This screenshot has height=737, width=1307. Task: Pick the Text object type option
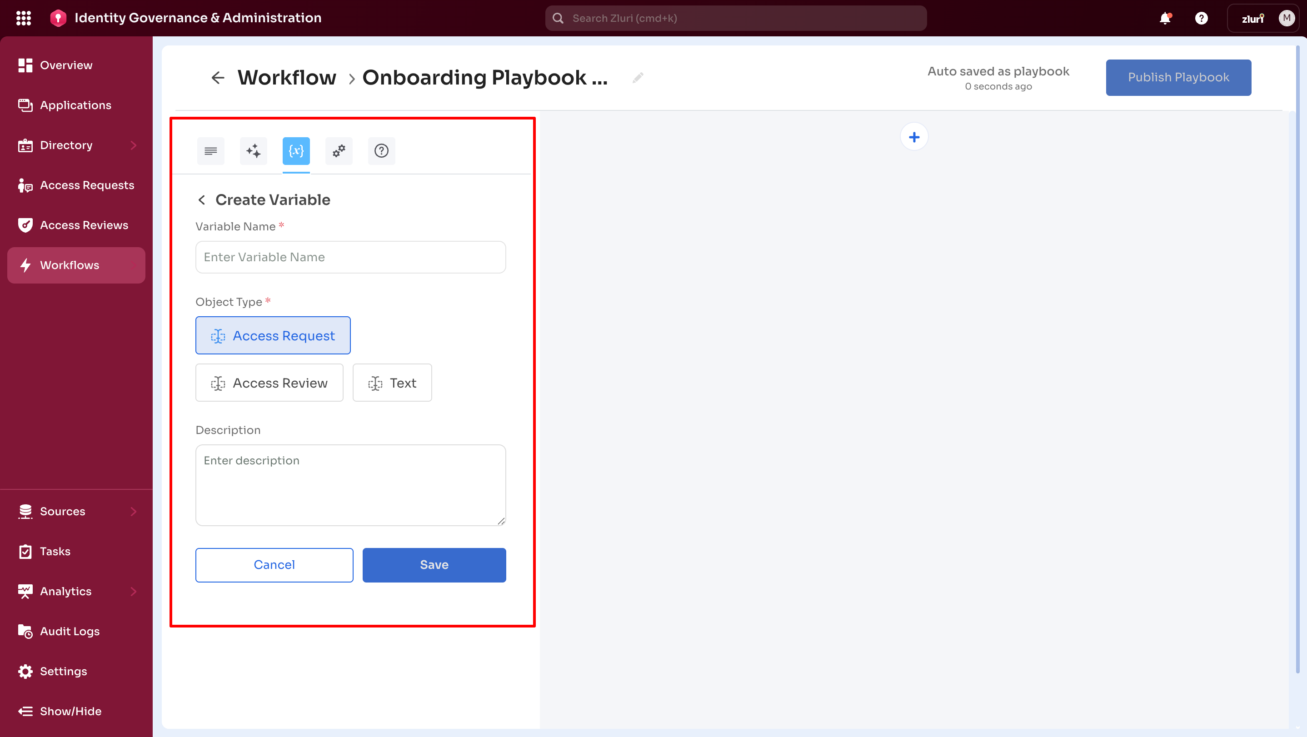tap(392, 383)
